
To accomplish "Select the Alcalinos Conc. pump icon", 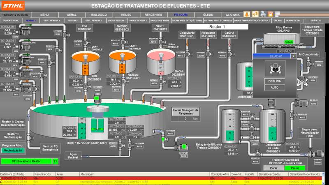I will tap(25, 47).
